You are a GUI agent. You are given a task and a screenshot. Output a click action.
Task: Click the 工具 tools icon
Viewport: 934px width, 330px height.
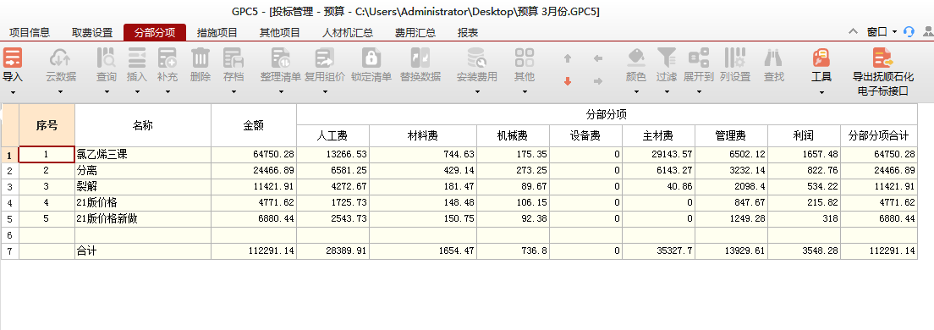click(x=821, y=58)
